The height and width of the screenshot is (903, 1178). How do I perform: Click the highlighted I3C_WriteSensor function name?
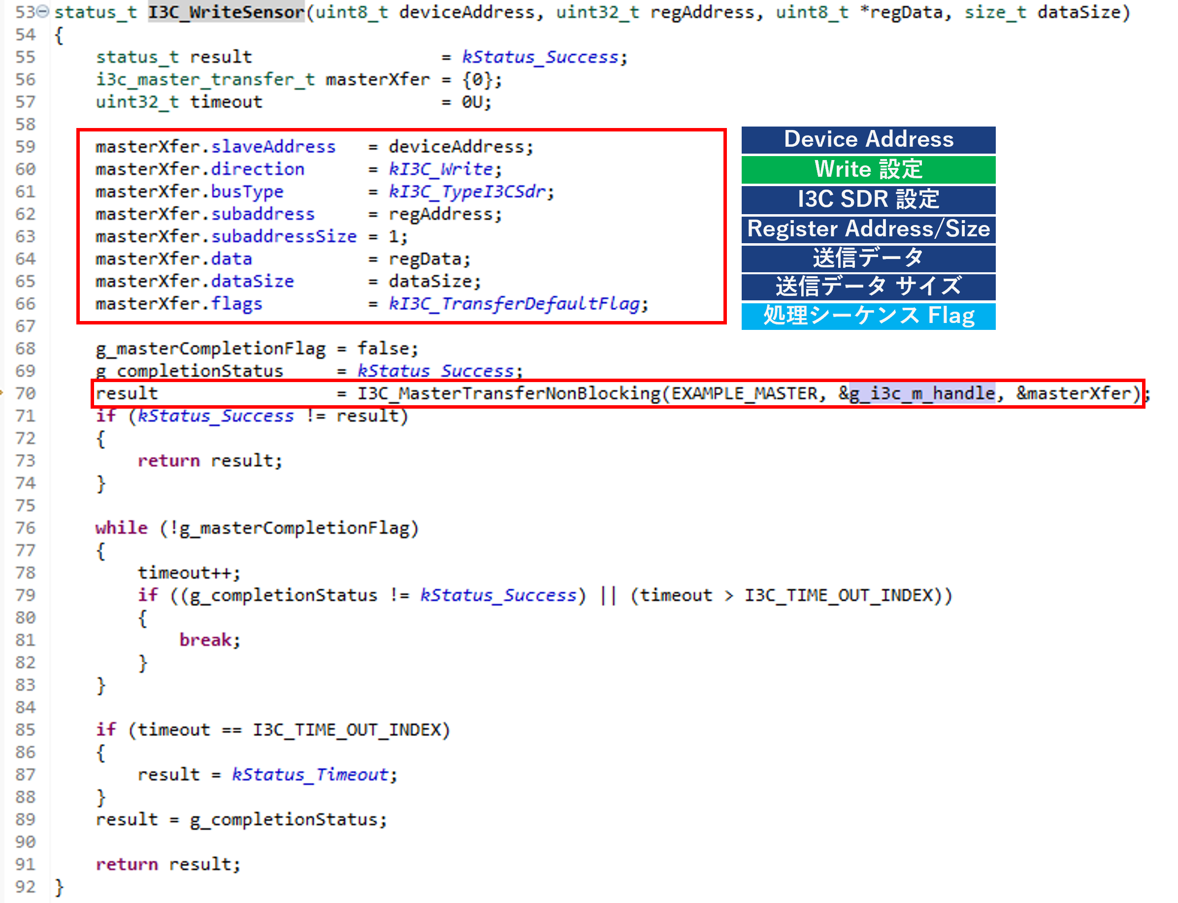pyautogui.click(x=226, y=12)
